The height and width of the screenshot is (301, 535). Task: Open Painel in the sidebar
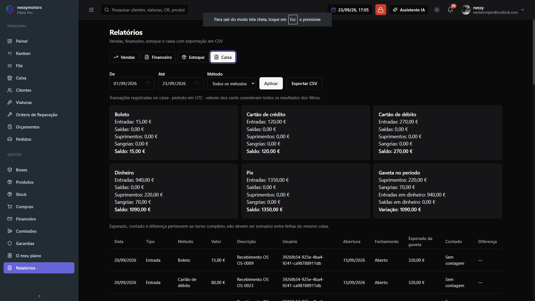pos(39,41)
